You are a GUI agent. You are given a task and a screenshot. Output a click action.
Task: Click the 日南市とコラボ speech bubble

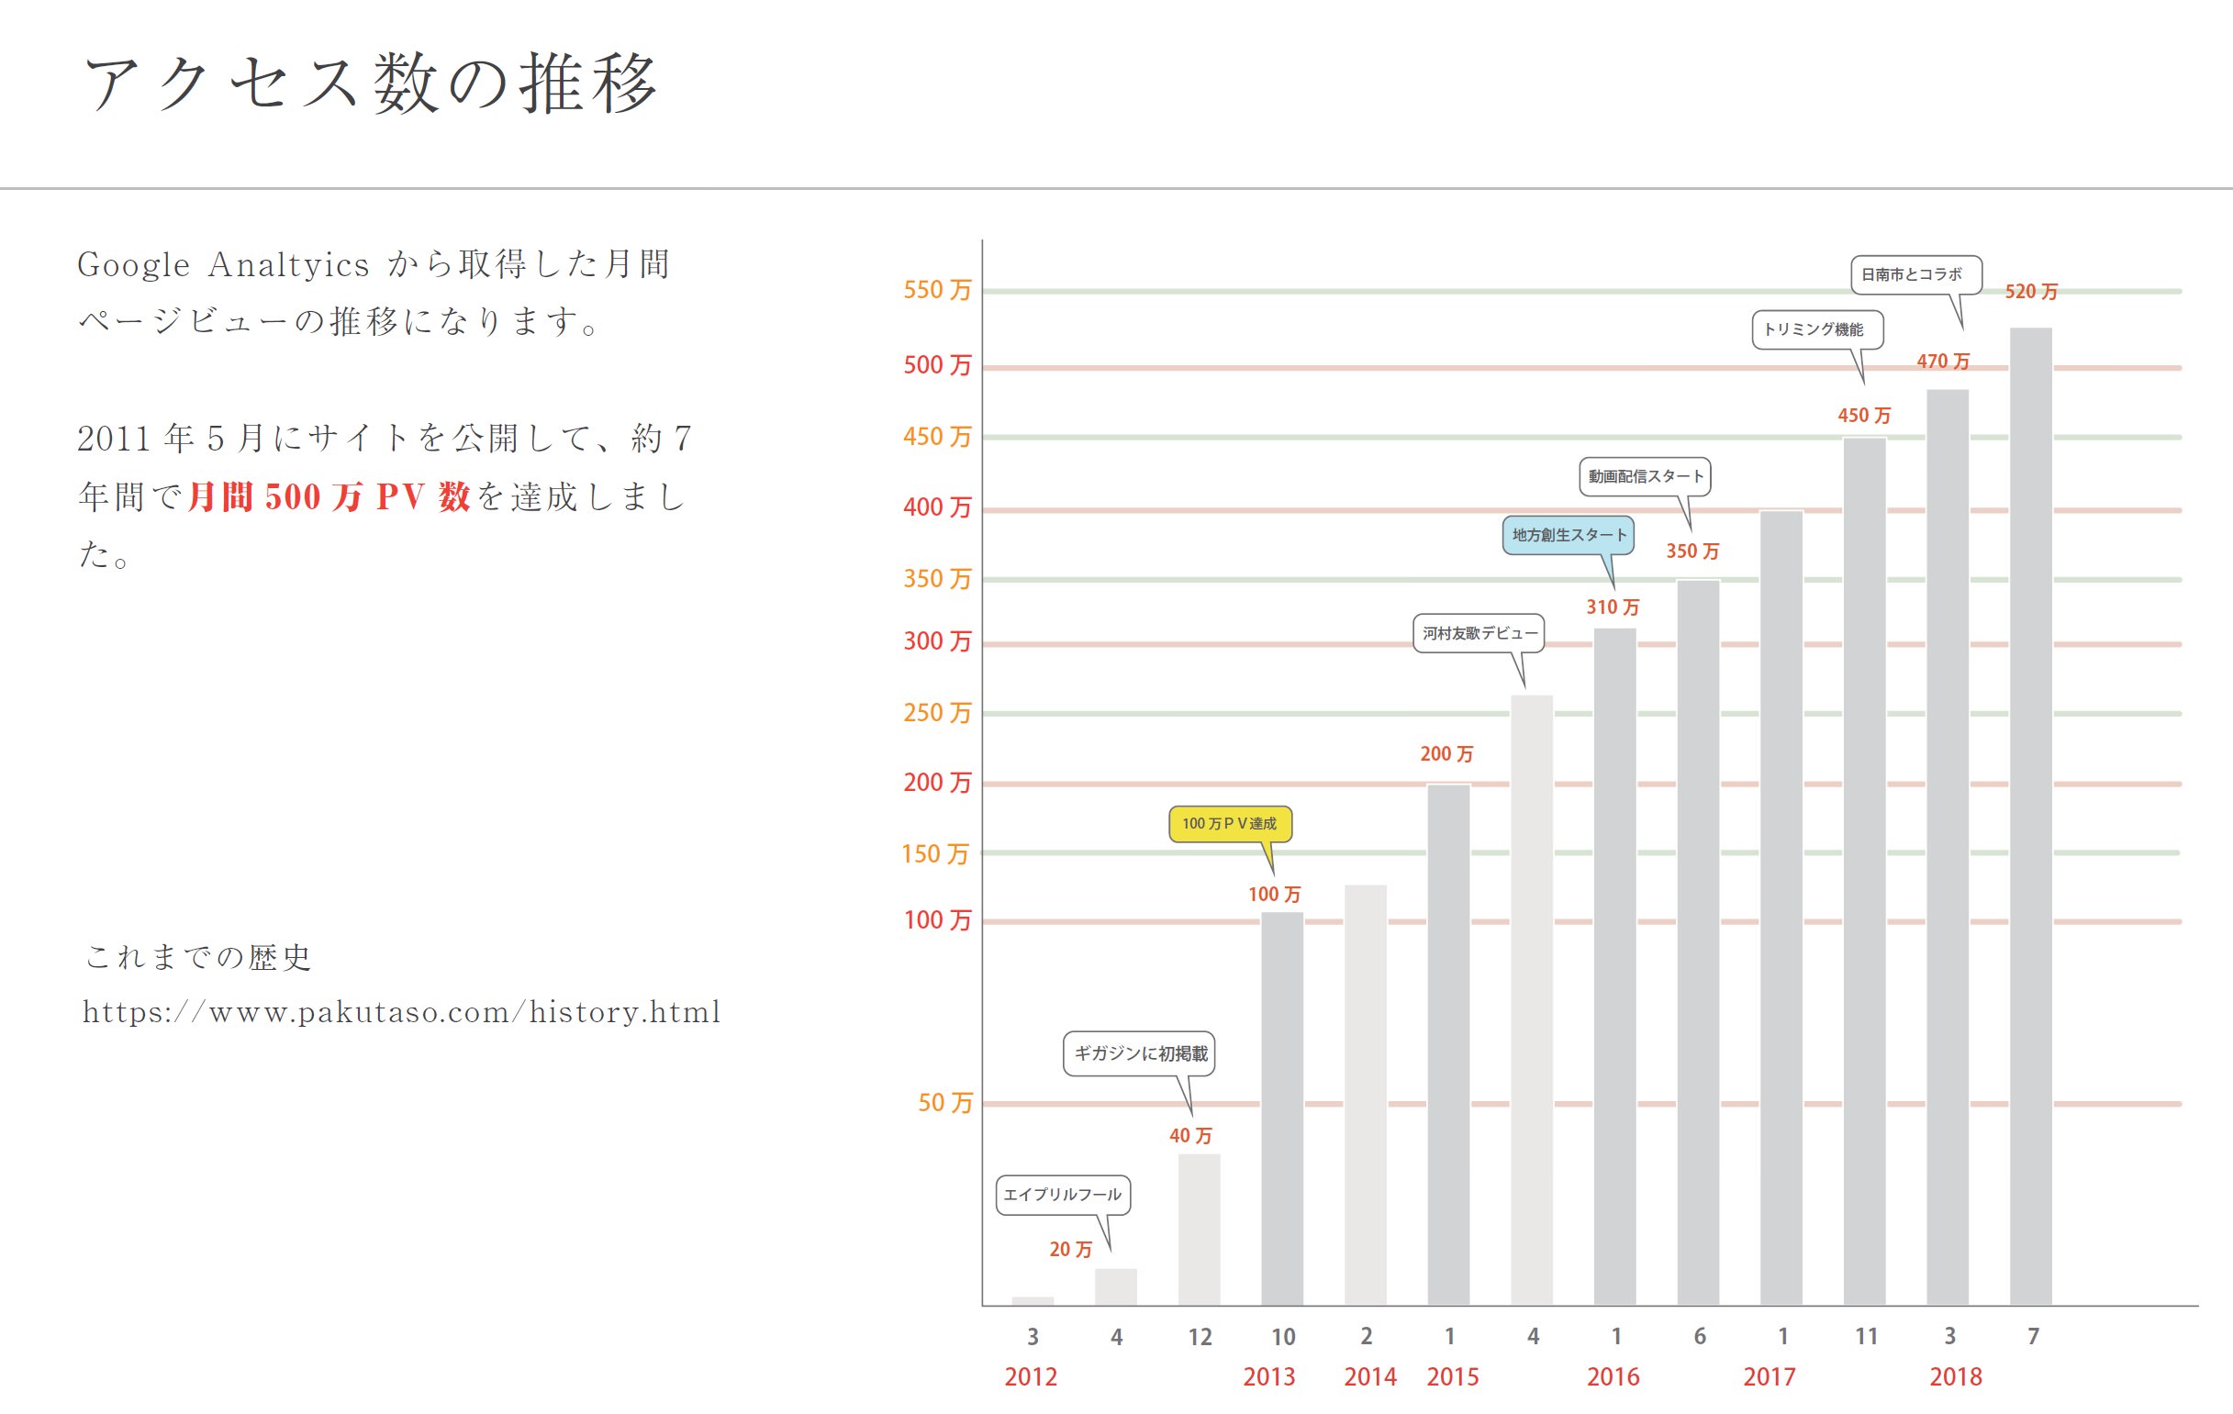coord(1915,274)
